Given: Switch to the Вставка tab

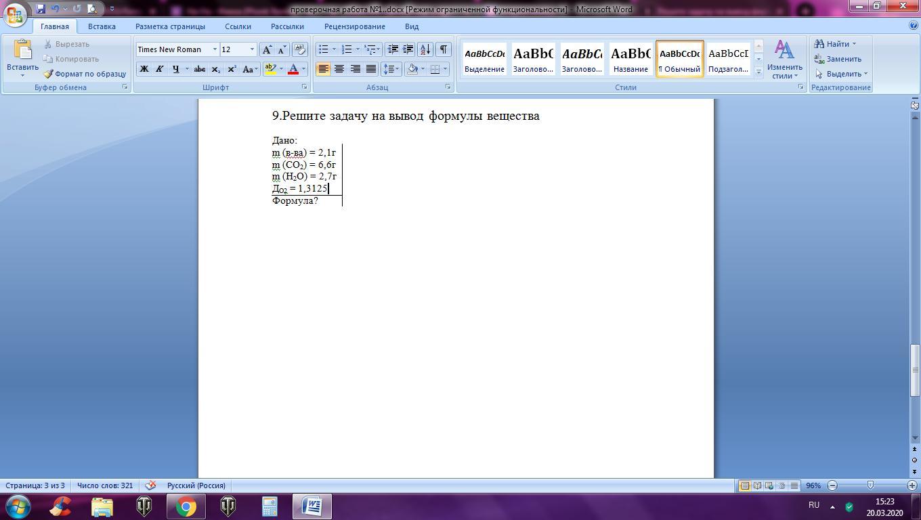Looking at the screenshot, I should click(x=102, y=26).
